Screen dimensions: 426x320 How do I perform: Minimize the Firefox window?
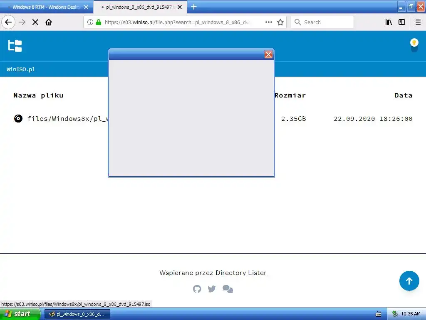401,7
